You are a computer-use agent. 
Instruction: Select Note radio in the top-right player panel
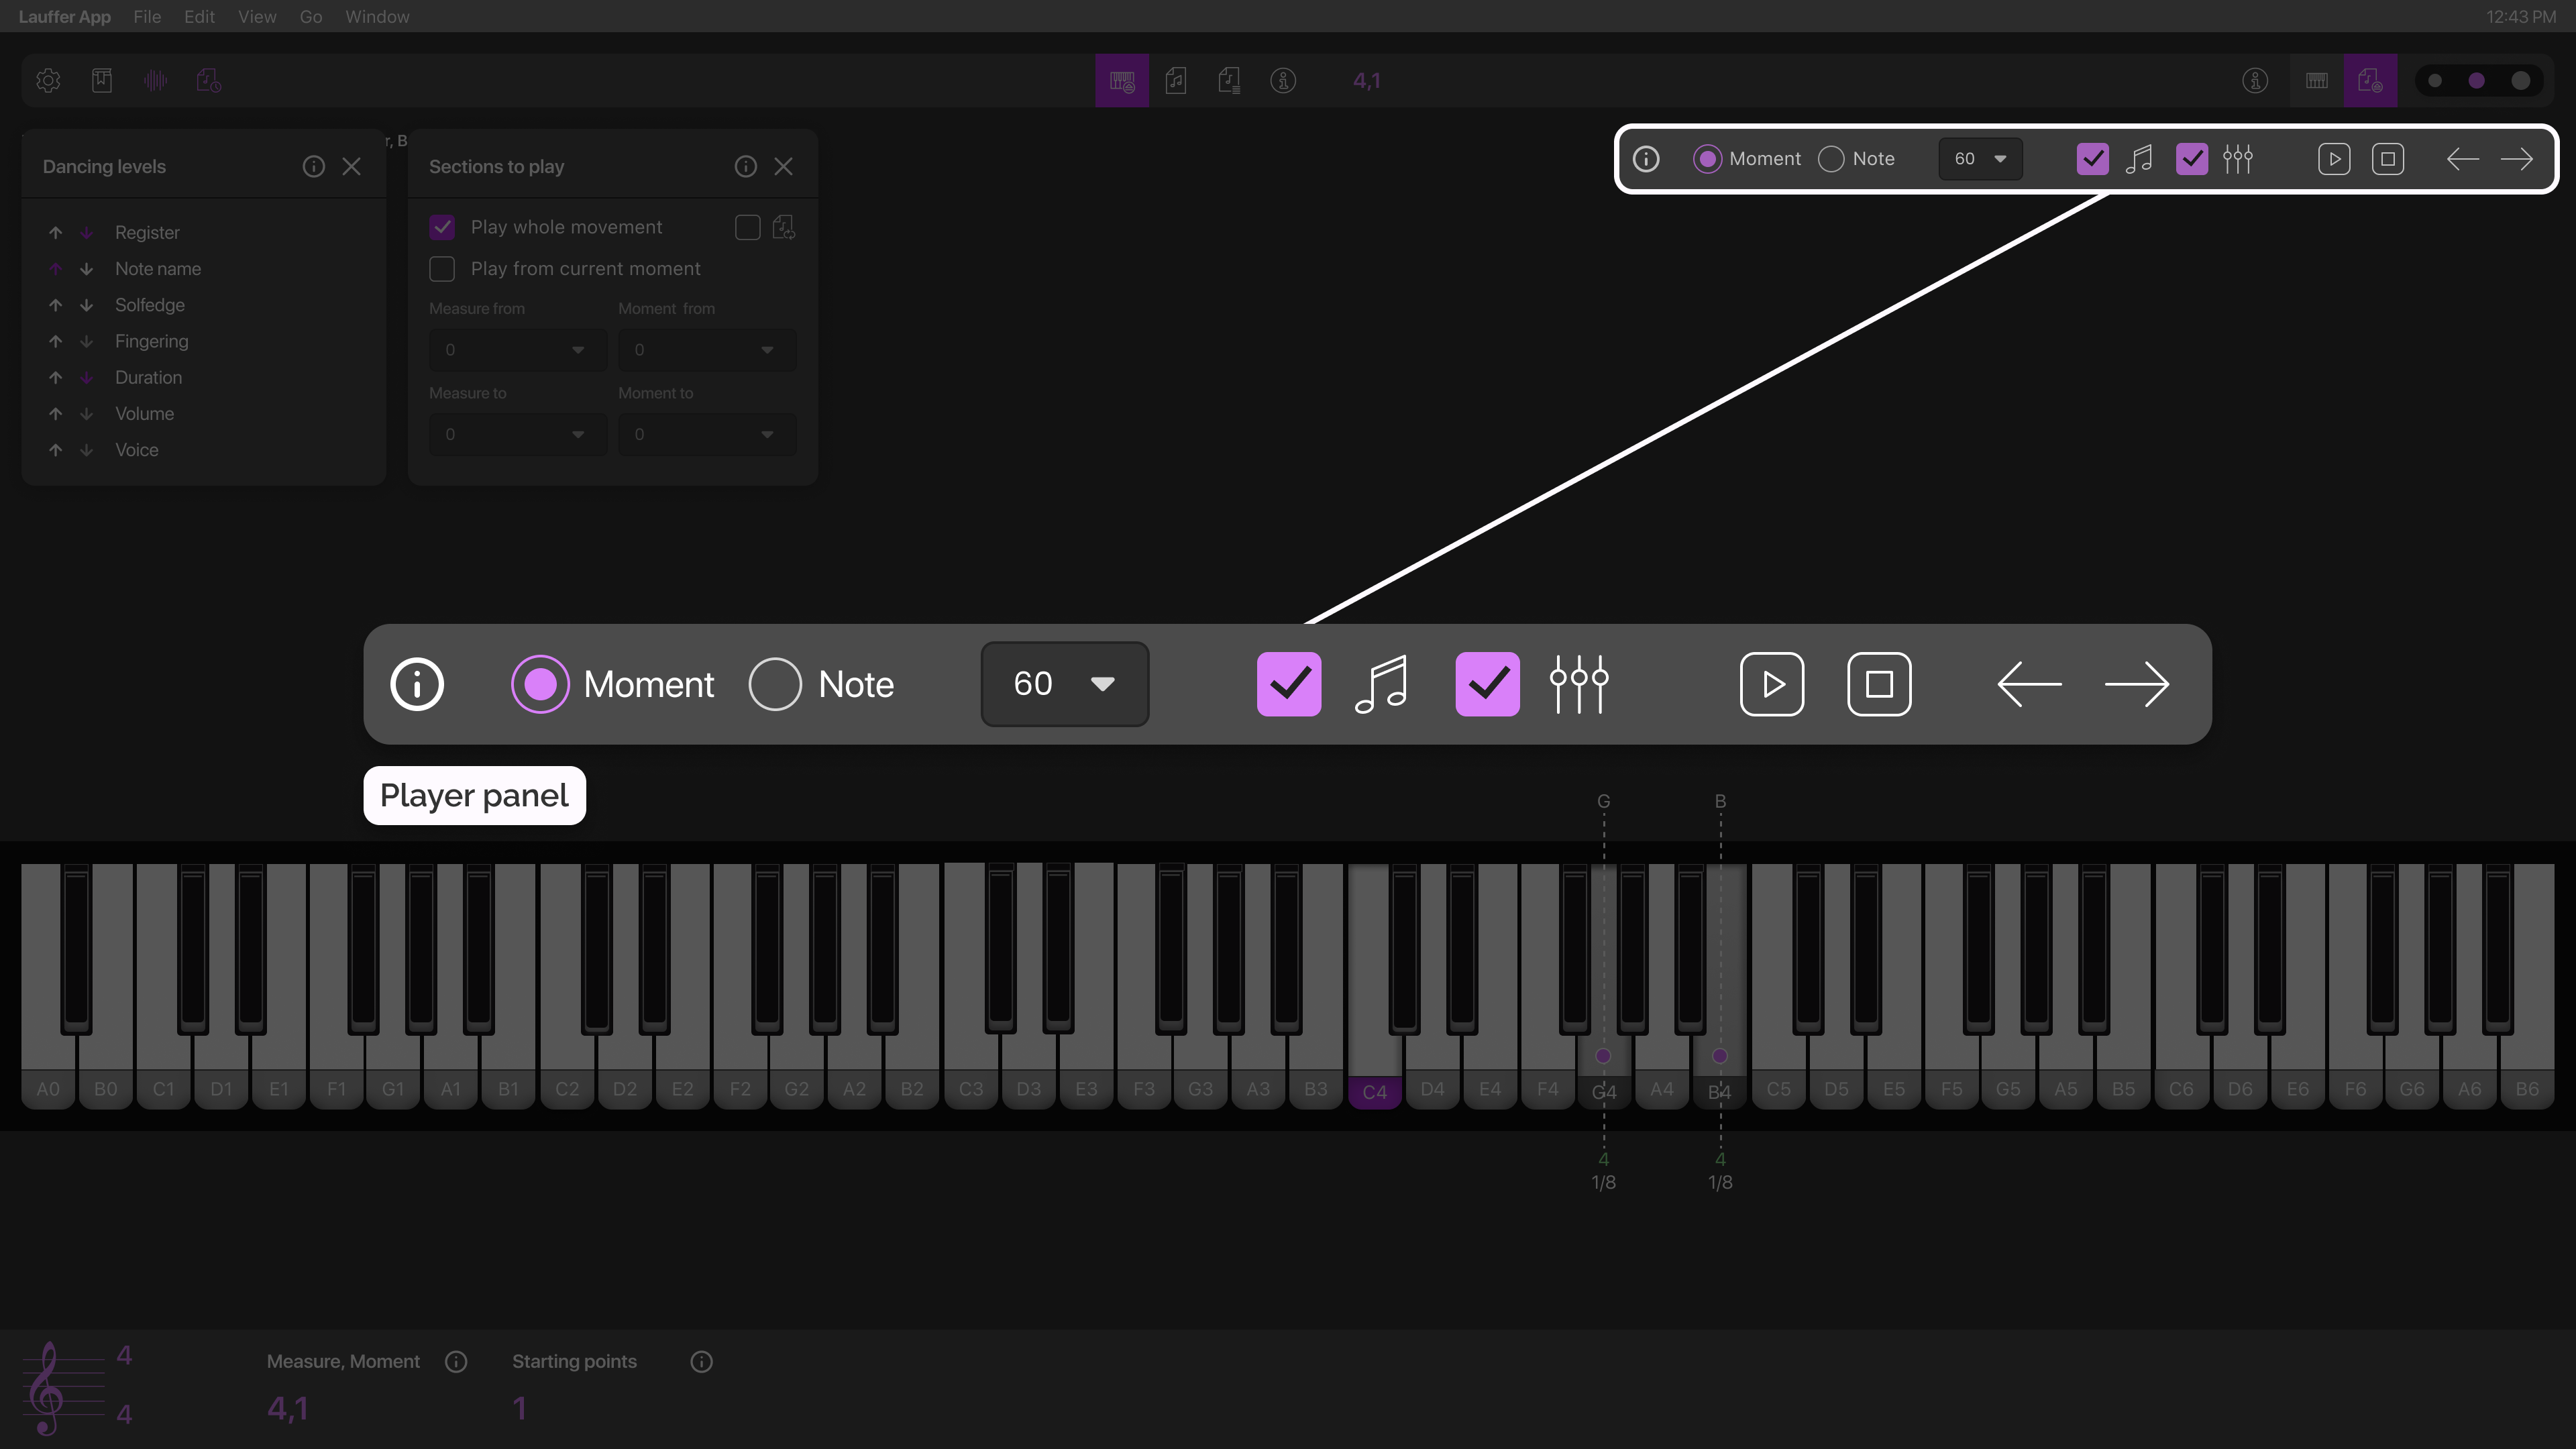click(x=1831, y=159)
